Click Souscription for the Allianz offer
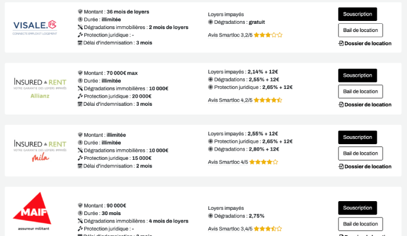Image resolution: width=407 pixels, height=236 pixels. [x=358, y=76]
